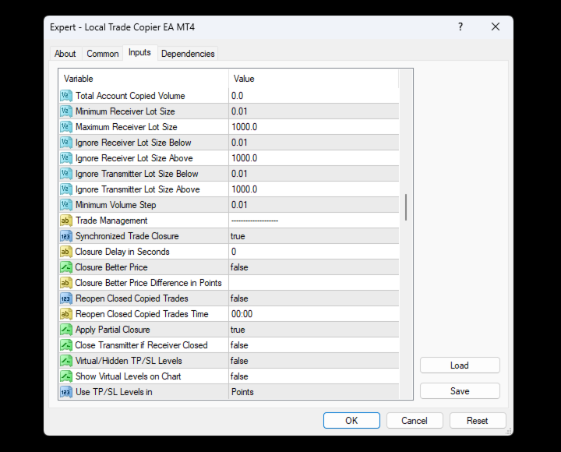Screen dimensions: 561x452
Task: Click the icon beside Minimum Volume Step
Action: pos(66,205)
